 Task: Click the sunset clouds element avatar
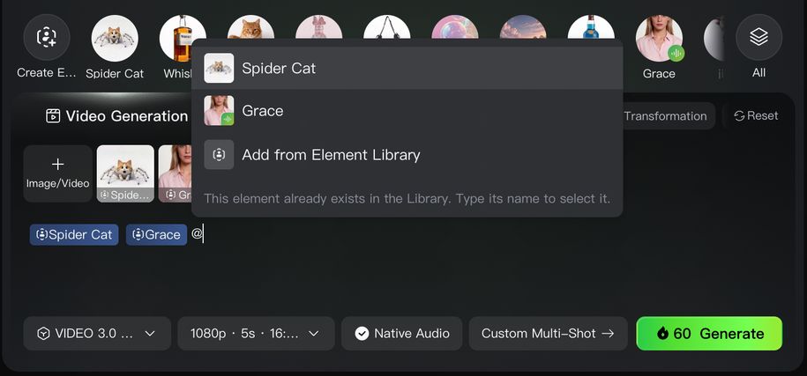(522, 27)
